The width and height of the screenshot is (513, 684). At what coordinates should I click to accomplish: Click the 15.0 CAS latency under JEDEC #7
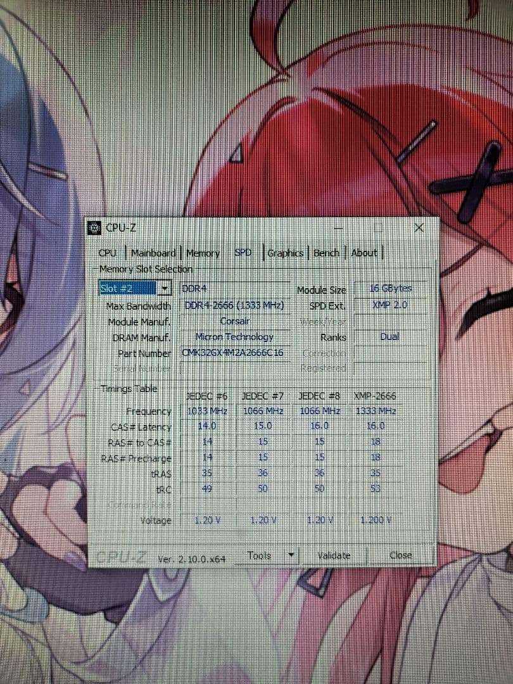pyautogui.click(x=263, y=426)
